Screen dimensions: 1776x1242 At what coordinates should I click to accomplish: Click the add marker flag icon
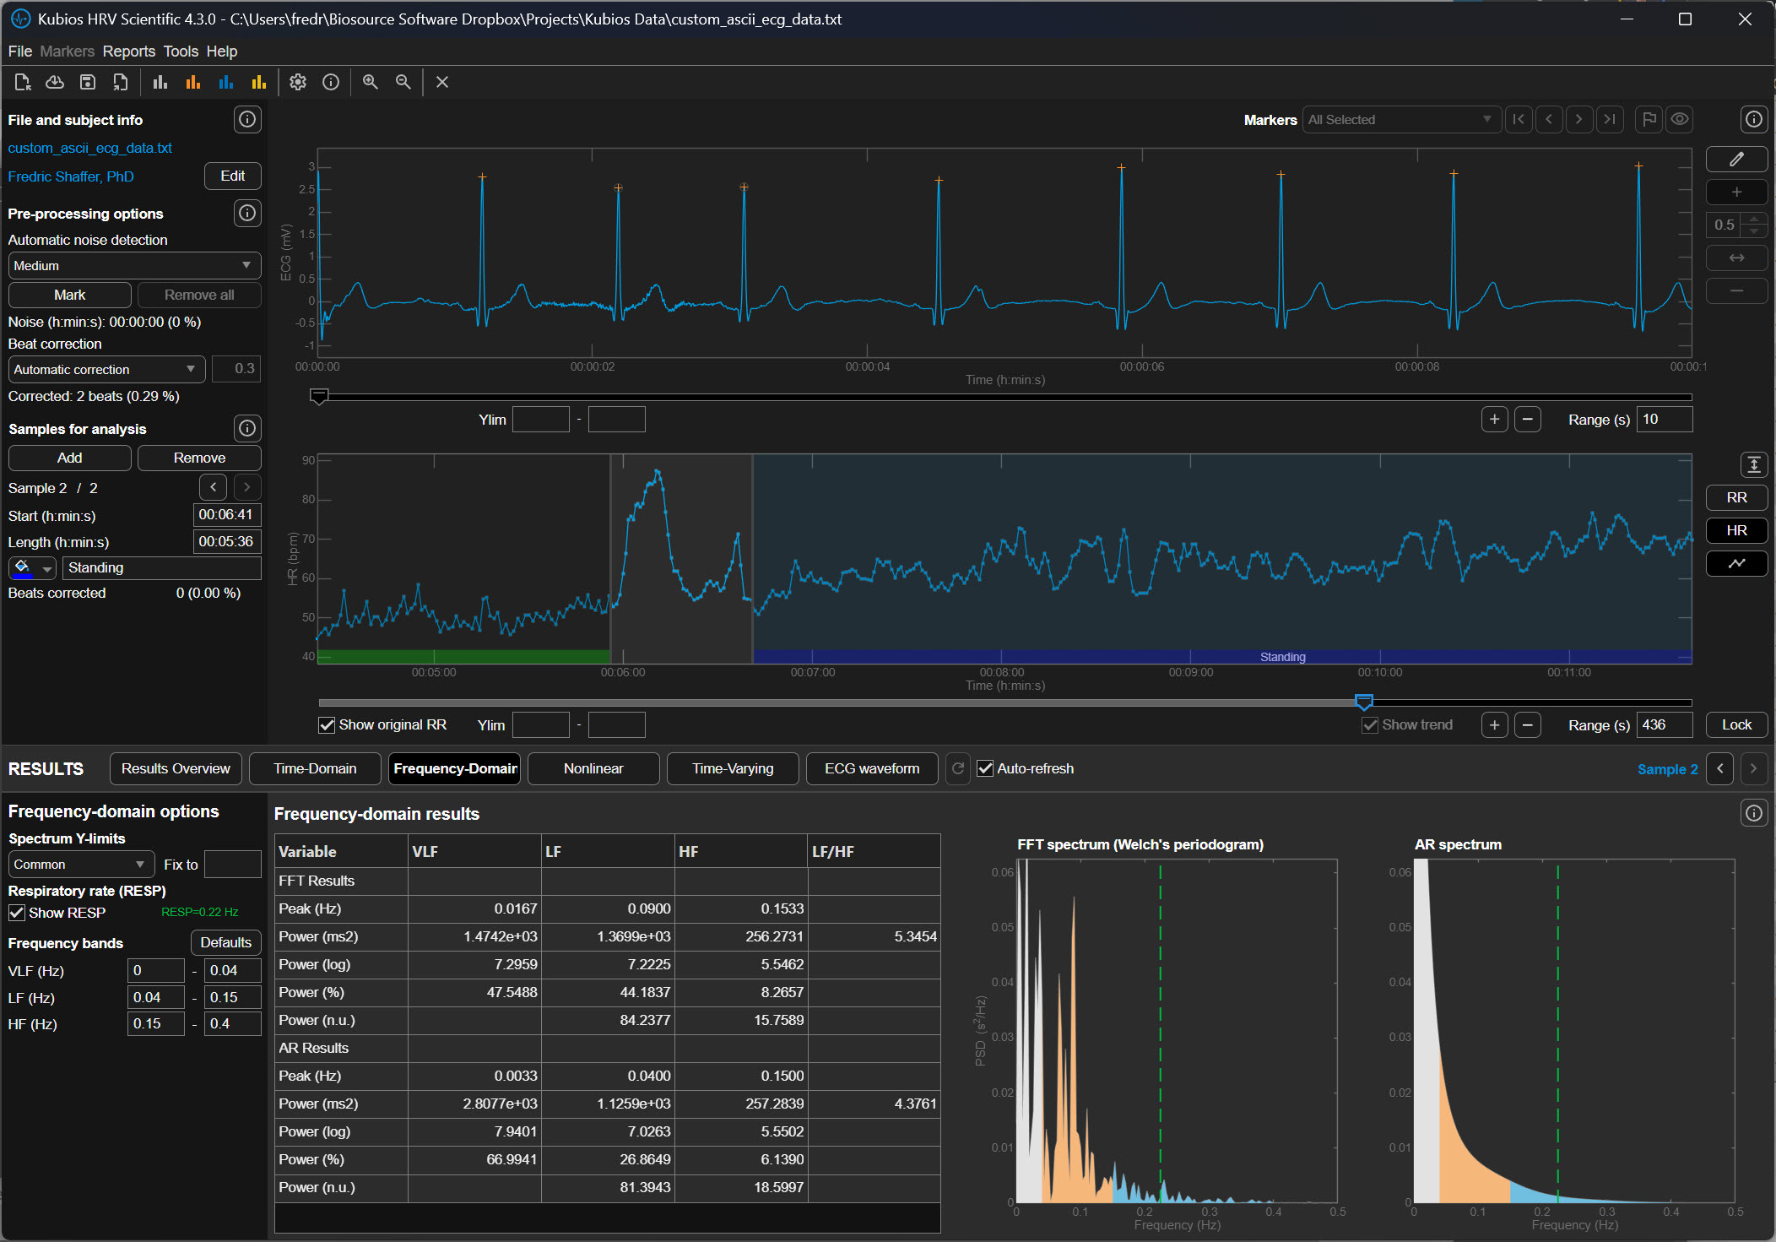1648,119
